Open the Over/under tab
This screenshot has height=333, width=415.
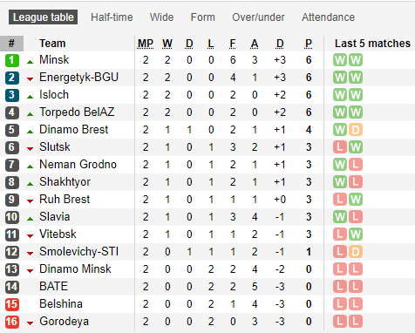click(258, 17)
